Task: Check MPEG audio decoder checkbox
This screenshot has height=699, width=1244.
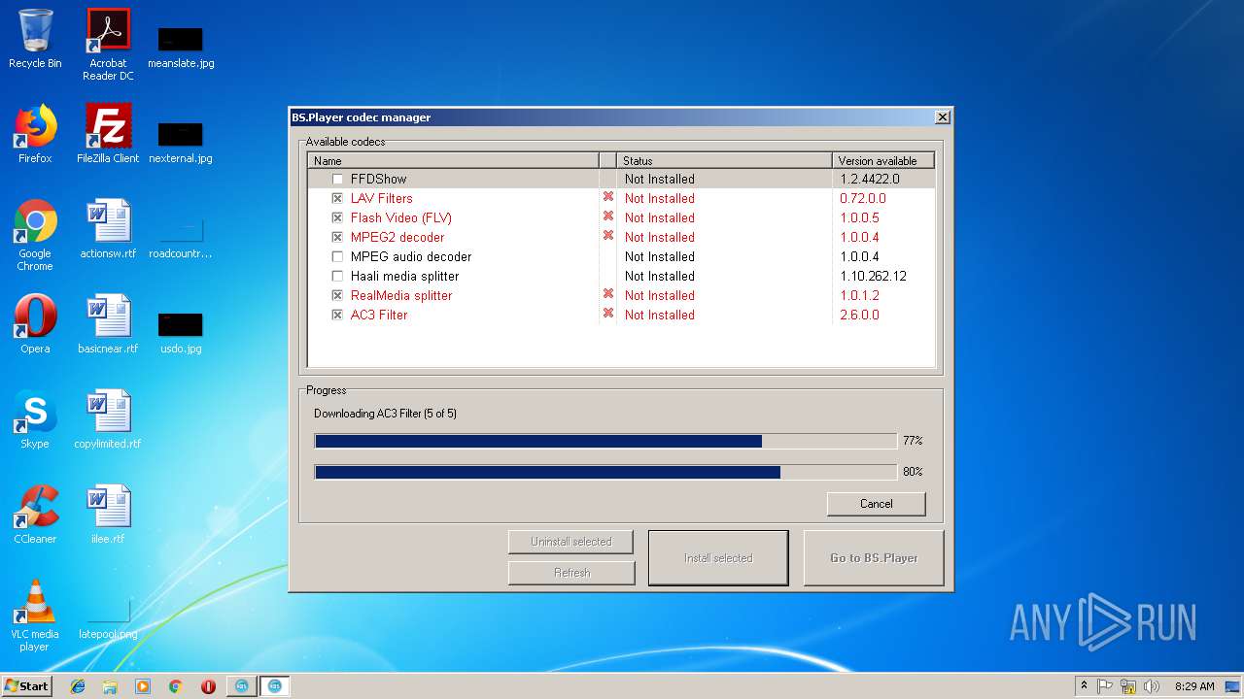Action: tap(337, 257)
